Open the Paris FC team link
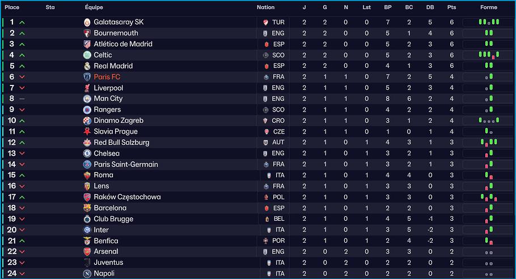516x279 pixels. pyautogui.click(x=107, y=77)
